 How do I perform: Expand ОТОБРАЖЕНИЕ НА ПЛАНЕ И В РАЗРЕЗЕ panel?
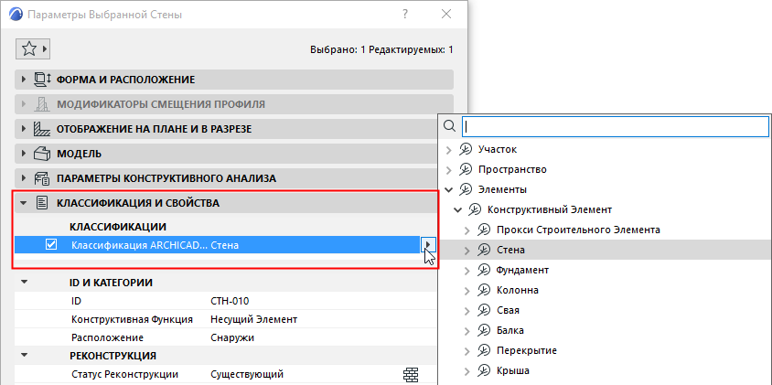tap(23, 129)
